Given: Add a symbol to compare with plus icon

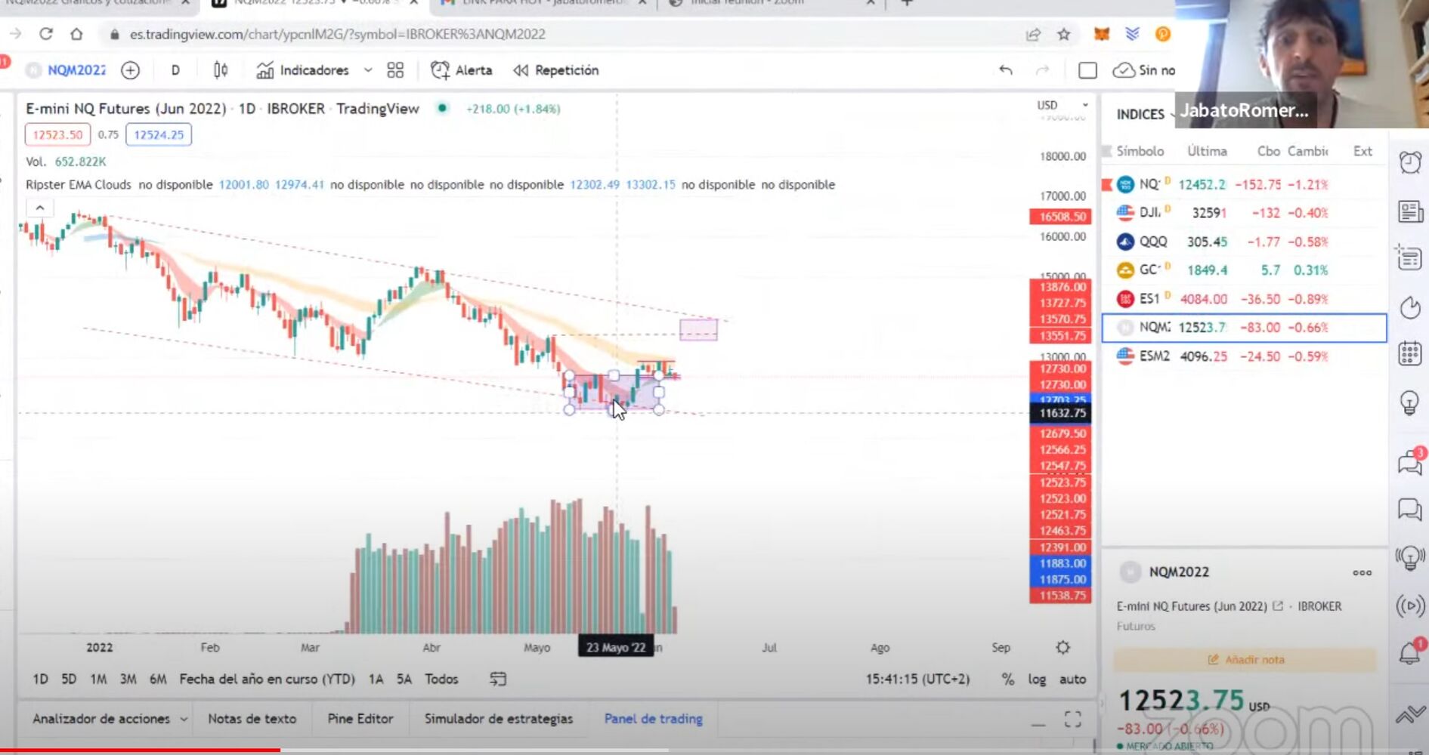Looking at the screenshot, I should point(131,70).
